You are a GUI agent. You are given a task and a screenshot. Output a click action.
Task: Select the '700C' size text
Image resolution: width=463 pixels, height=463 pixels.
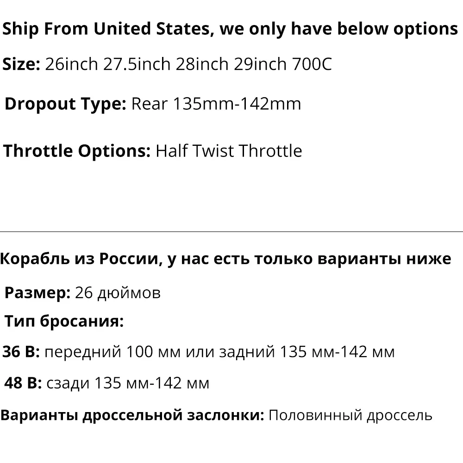[312, 64]
